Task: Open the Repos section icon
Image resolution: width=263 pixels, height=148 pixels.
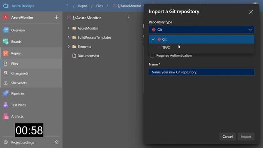Action: point(5,53)
